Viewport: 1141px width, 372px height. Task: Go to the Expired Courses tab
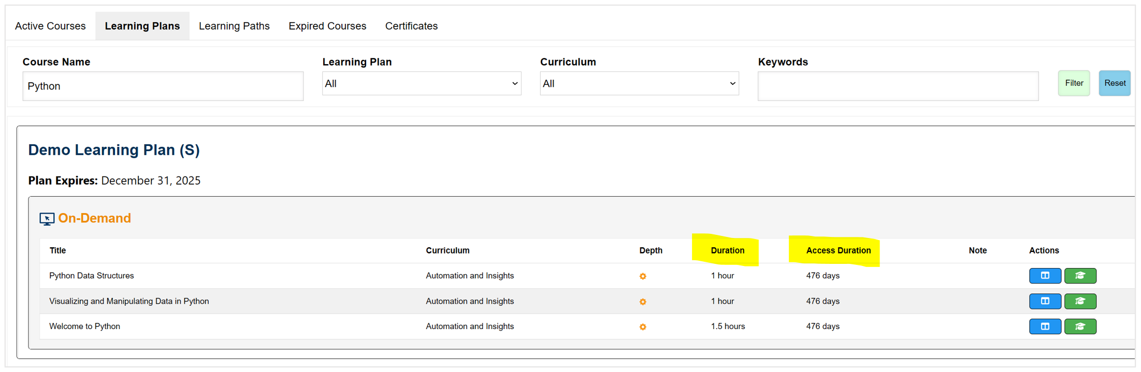327,26
